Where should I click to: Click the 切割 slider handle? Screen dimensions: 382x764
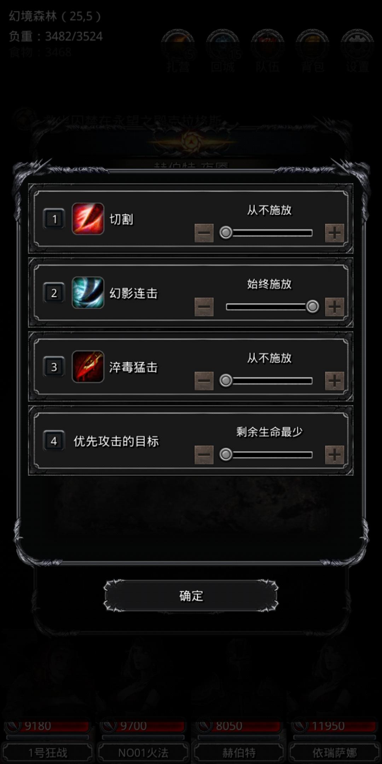pyautogui.click(x=226, y=233)
